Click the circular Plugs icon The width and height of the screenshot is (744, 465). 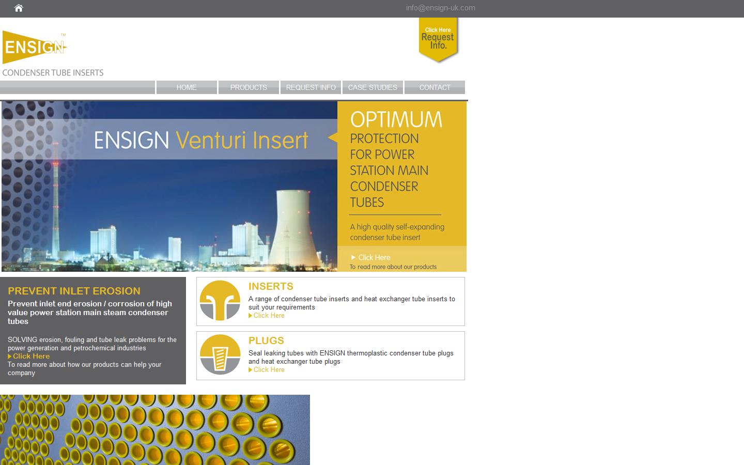(x=220, y=355)
